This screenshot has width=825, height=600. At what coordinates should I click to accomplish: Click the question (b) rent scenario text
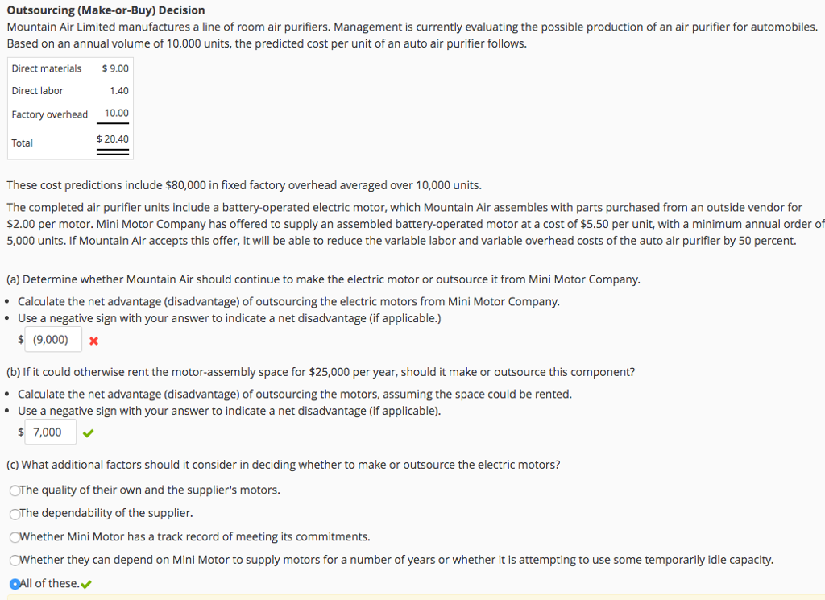(320, 371)
